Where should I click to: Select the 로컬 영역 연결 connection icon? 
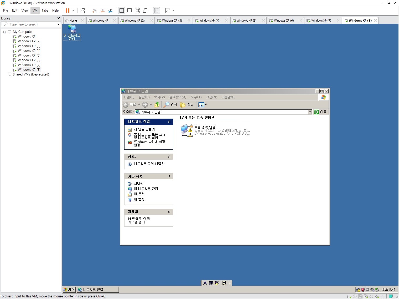[x=187, y=130]
